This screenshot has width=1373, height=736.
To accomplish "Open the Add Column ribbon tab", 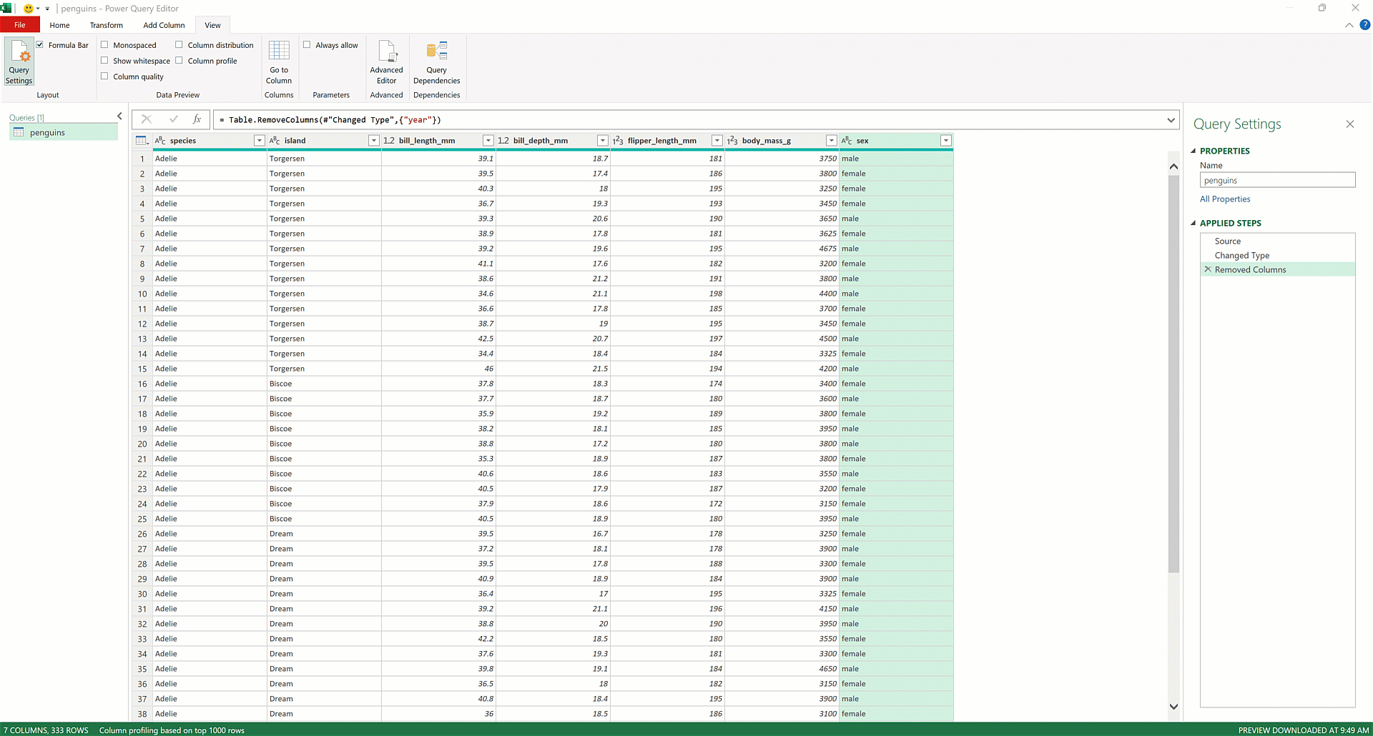I will click(163, 25).
